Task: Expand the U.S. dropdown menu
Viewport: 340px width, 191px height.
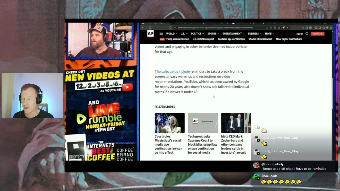Action: (x=184, y=34)
